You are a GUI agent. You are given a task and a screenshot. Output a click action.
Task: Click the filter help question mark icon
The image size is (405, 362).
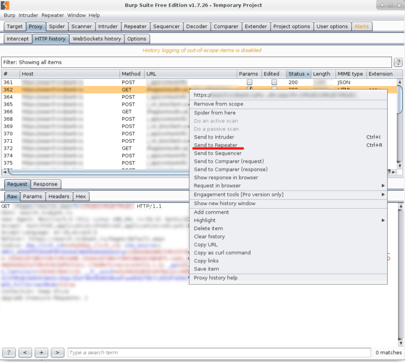coord(398,62)
